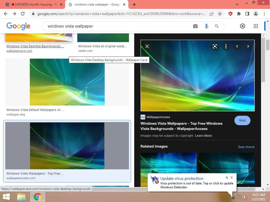Close the windows vista wallpaper tab
270x202 pixels.
tap(124, 4)
